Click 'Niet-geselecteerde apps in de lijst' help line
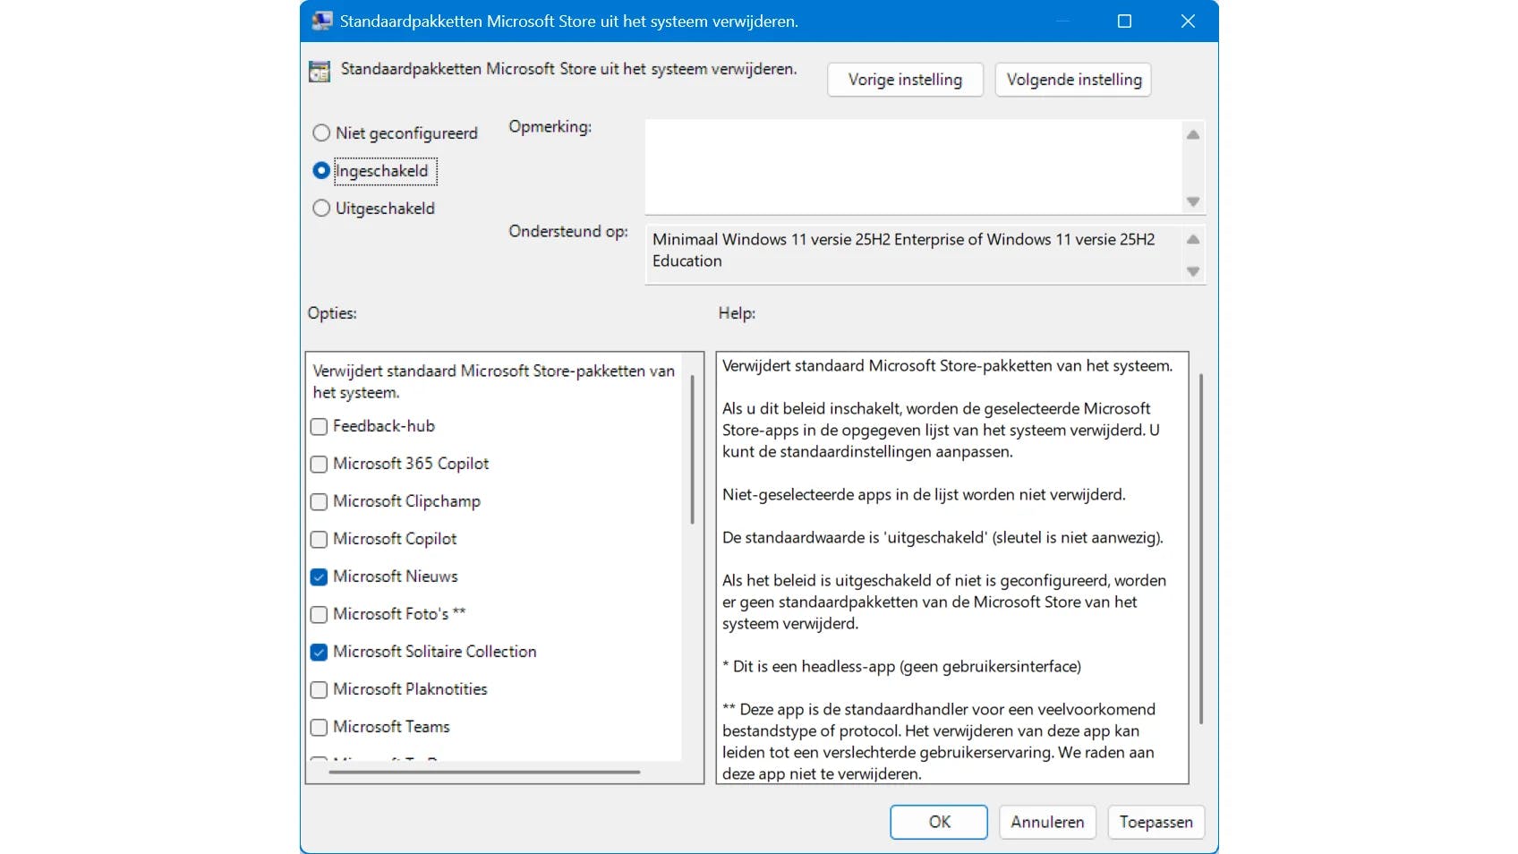Viewport: 1518px width, 854px height. pos(924,494)
